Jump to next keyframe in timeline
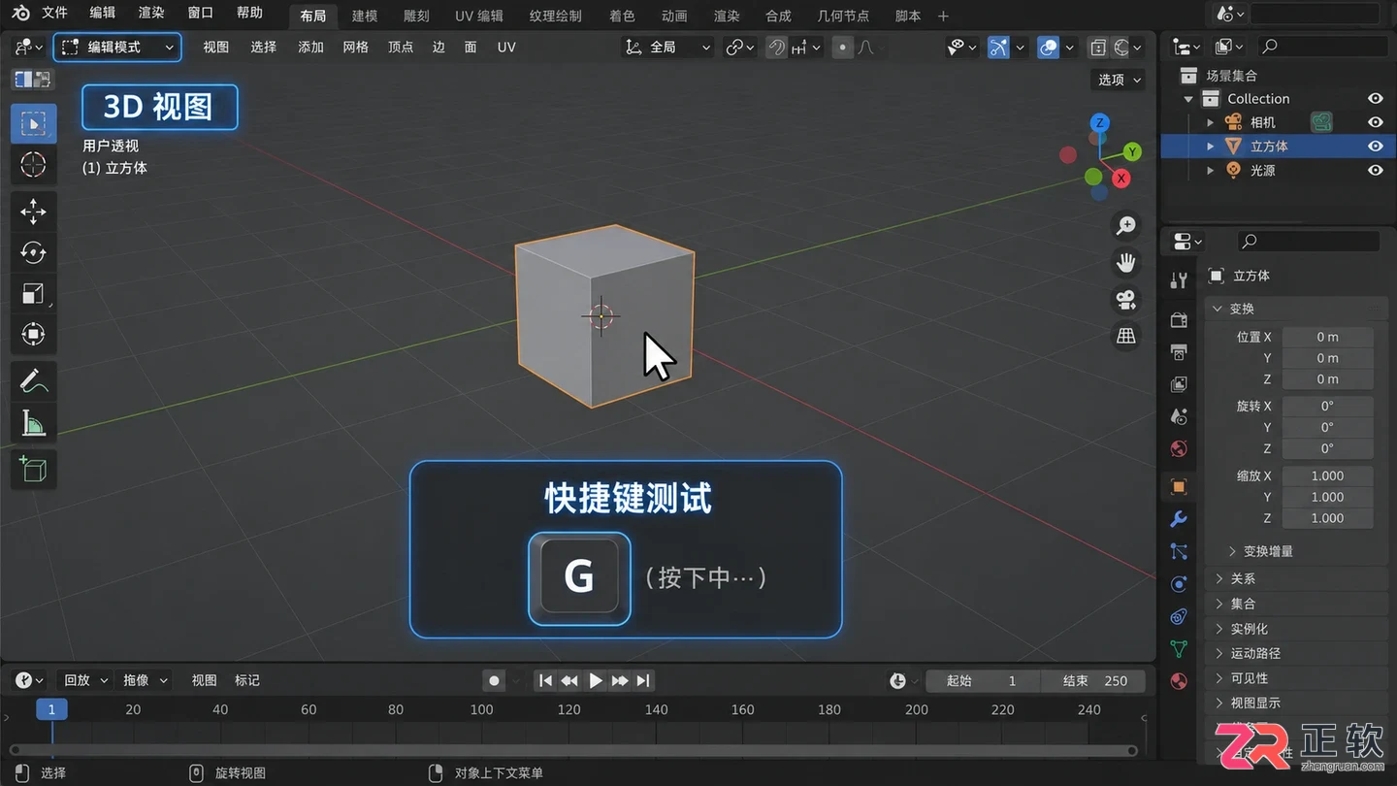This screenshot has width=1397, height=786. click(x=620, y=681)
